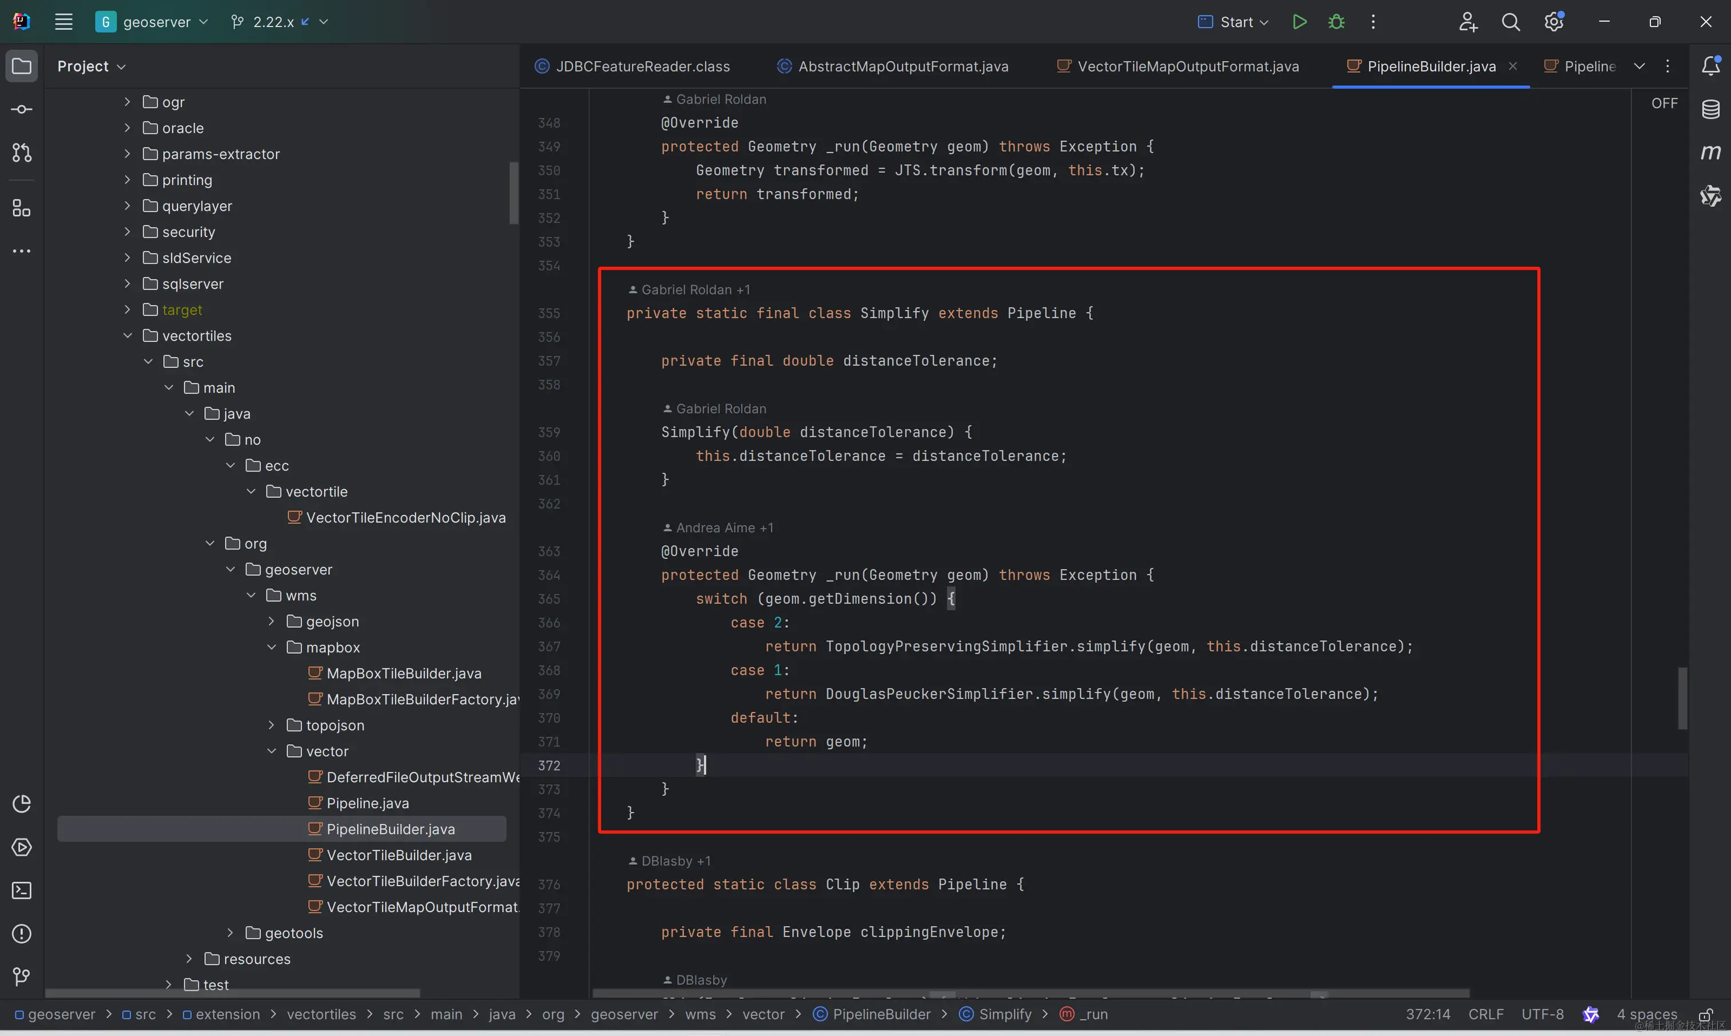Open Search Everywhere magnifier
This screenshot has height=1036, width=1731.
pyautogui.click(x=1511, y=22)
